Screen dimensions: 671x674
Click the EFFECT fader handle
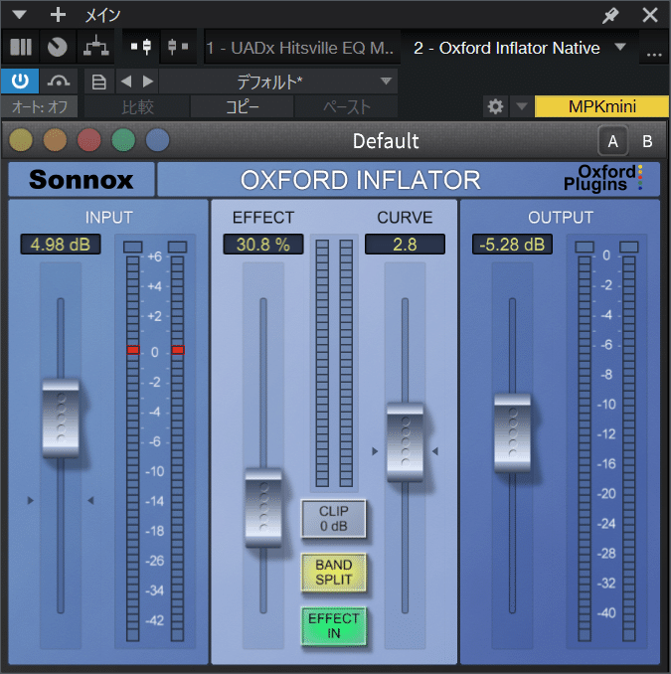tap(263, 508)
